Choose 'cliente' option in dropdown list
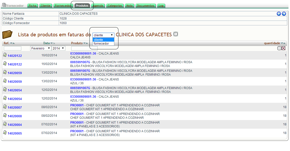This screenshot has height=151, width=290. pos(103,40)
